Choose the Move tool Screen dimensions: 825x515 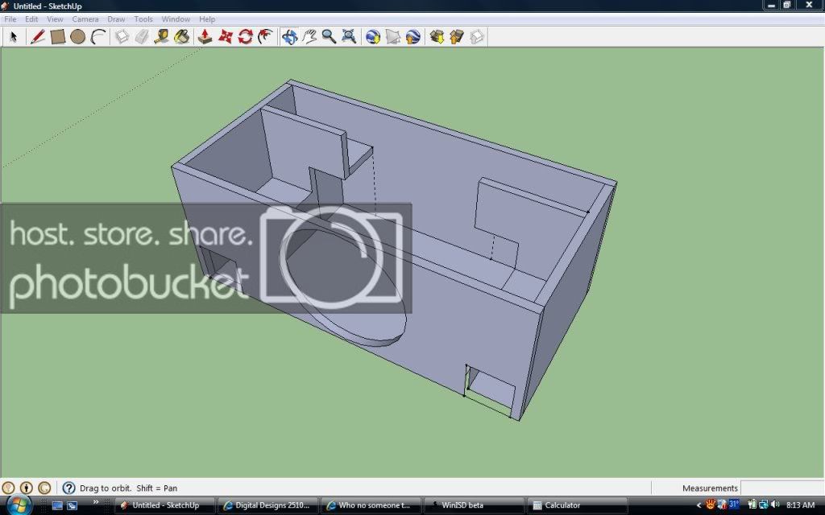tap(226, 37)
